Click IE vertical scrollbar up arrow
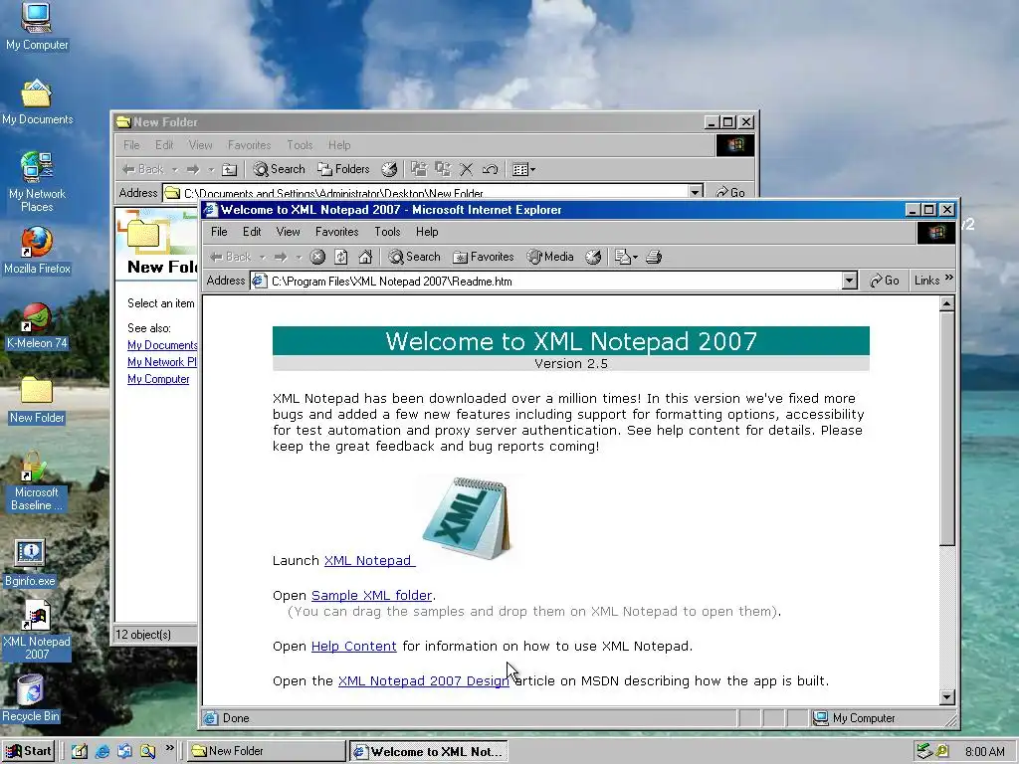1019x764 pixels. (x=947, y=303)
